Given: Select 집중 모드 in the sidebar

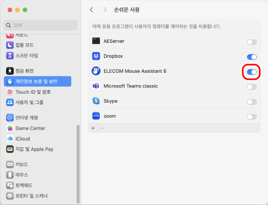Looking at the screenshot, I should click(x=25, y=45).
